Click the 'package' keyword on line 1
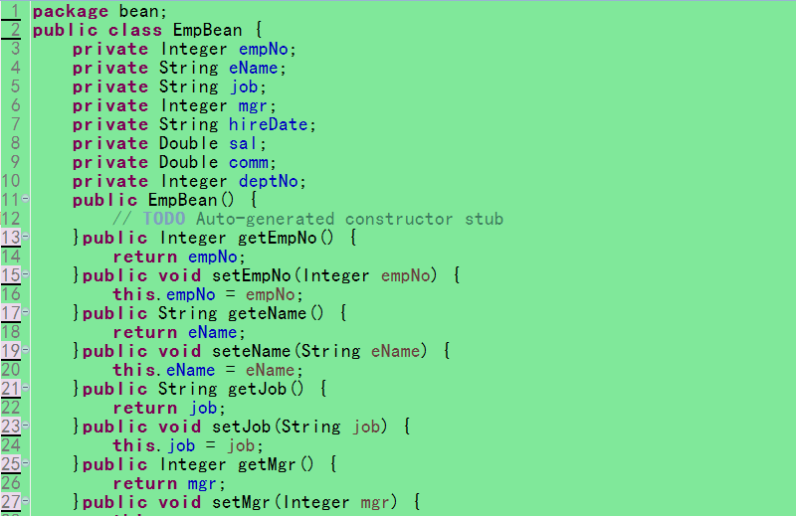796x516 pixels. click(x=72, y=11)
